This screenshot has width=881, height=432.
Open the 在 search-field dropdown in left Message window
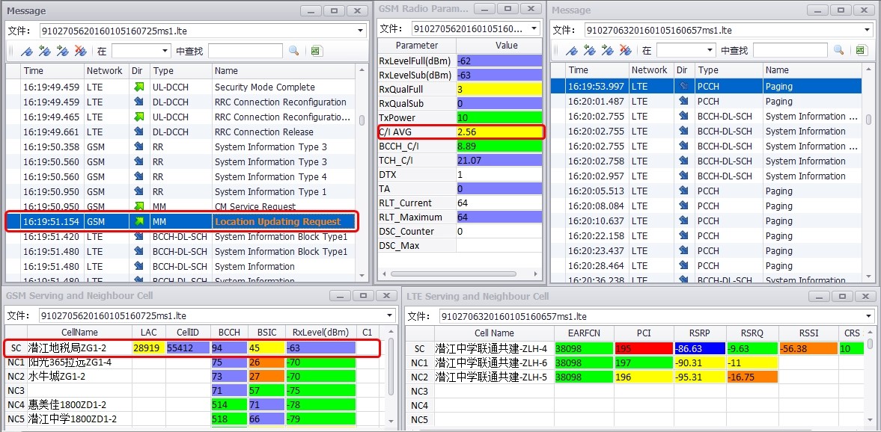click(165, 51)
